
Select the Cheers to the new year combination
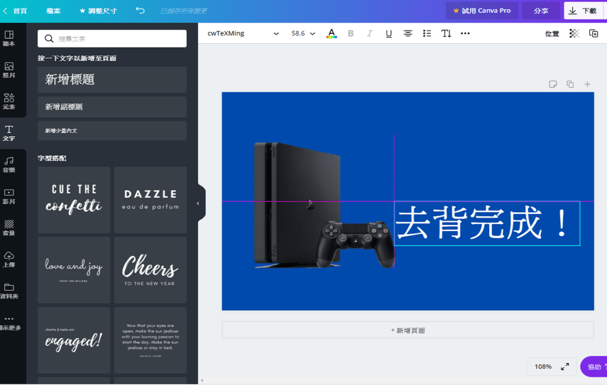150,270
